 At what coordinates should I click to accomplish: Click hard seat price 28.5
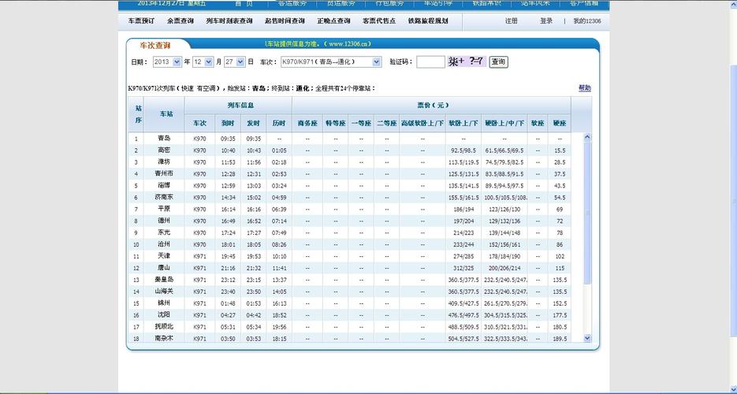pyautogui.click(x=560, y=162)
